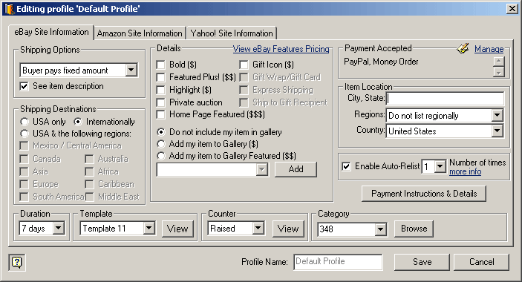This screenshot has width=522, height=282.
Task: Check Featured Plus! ($$) option
Action: tap(161, 77)
